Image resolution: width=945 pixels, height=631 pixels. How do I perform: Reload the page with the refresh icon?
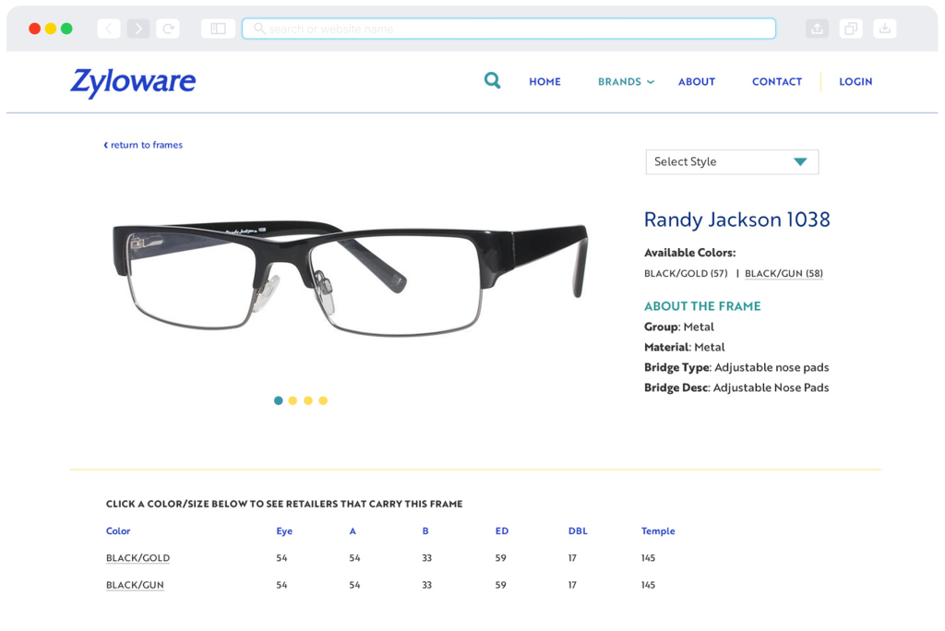click(x=168, y=29)
